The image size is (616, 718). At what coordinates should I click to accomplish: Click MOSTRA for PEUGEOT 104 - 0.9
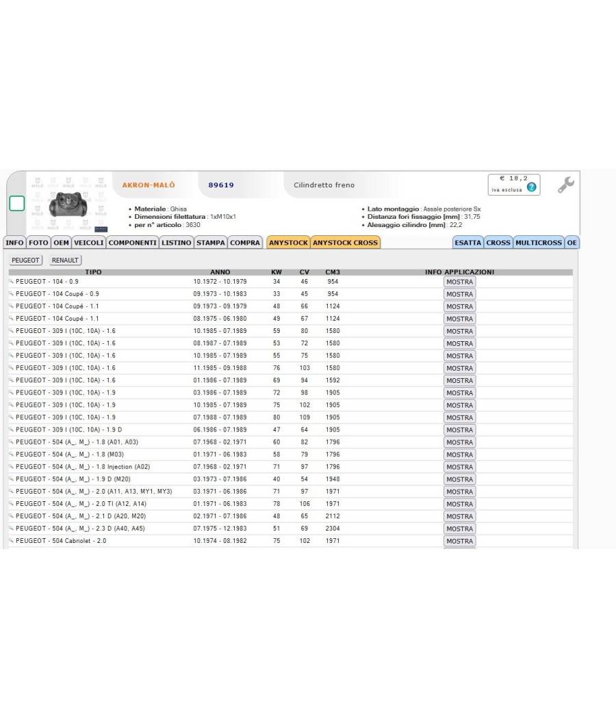460,282
